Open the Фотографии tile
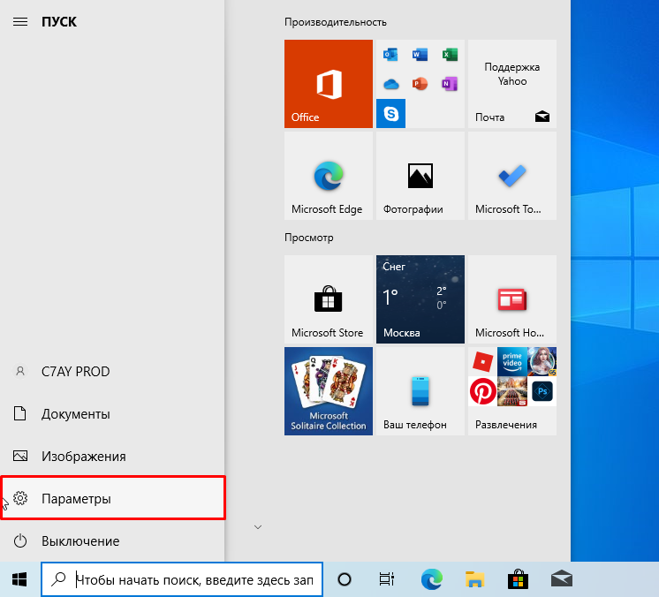 point(420,176)
